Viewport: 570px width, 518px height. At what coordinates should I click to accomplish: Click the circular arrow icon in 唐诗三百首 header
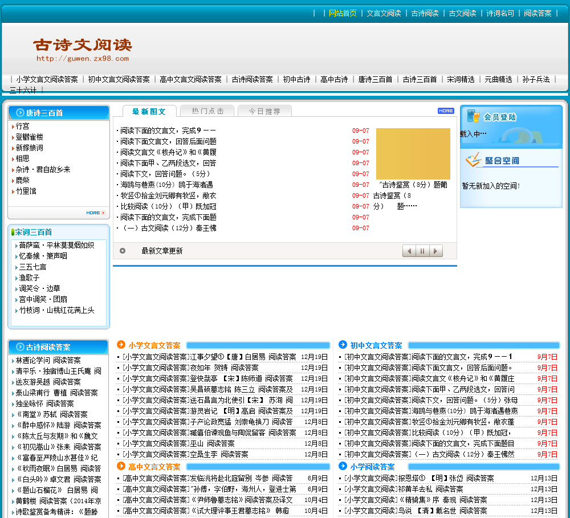pyautogui.click(x=21, y=113)
